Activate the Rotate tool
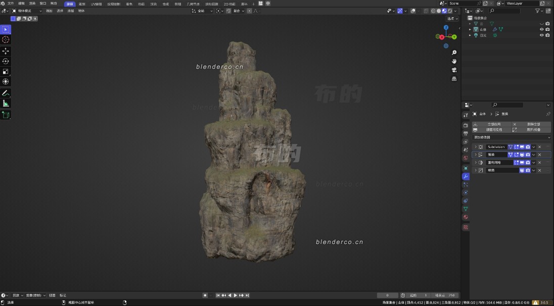The height and width of the screenshot is (306, 554). pos(5,62)
